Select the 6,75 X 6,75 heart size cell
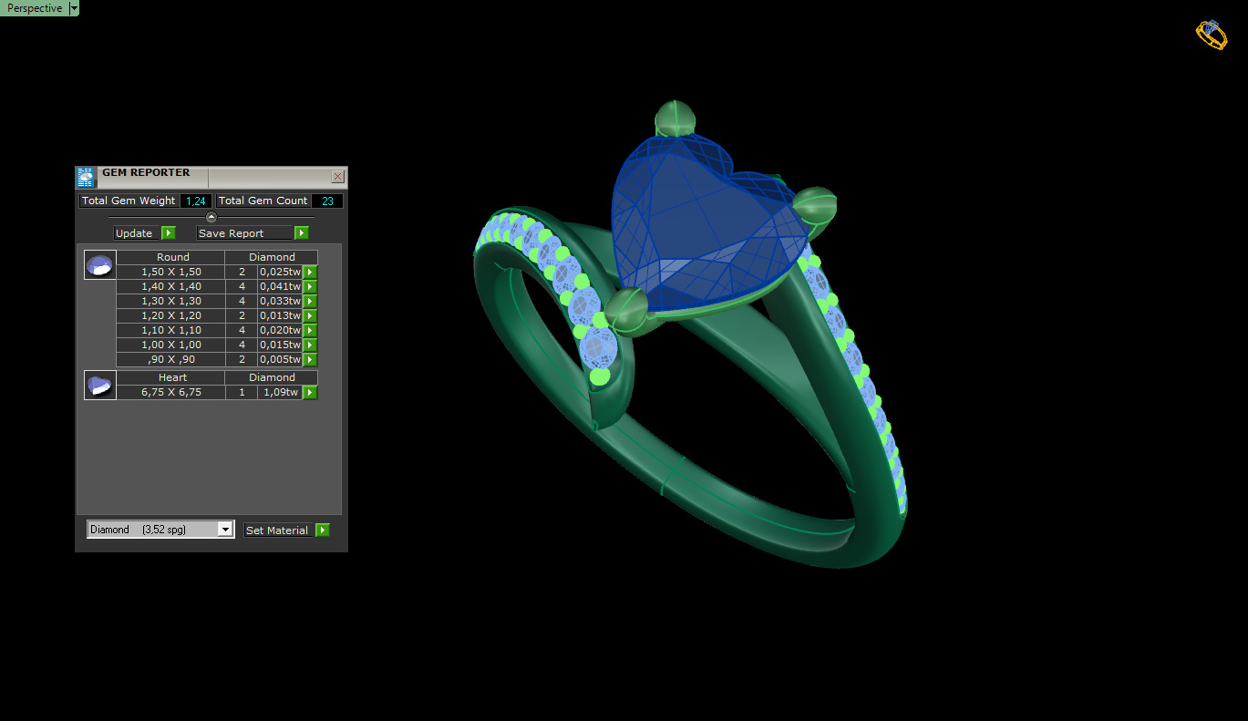Image resolution: width=1248 pixels, height=721 pixels. pos(171,392)
